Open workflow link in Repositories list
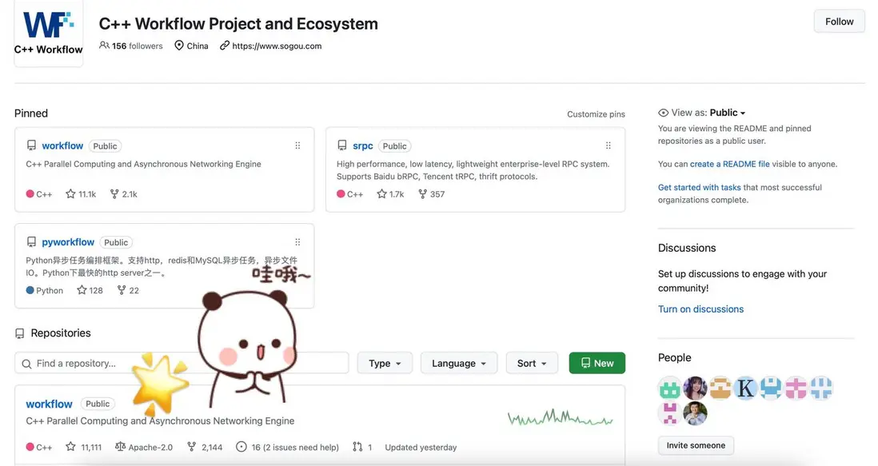Viewport: 878px width, 466px height. point(49,404)
